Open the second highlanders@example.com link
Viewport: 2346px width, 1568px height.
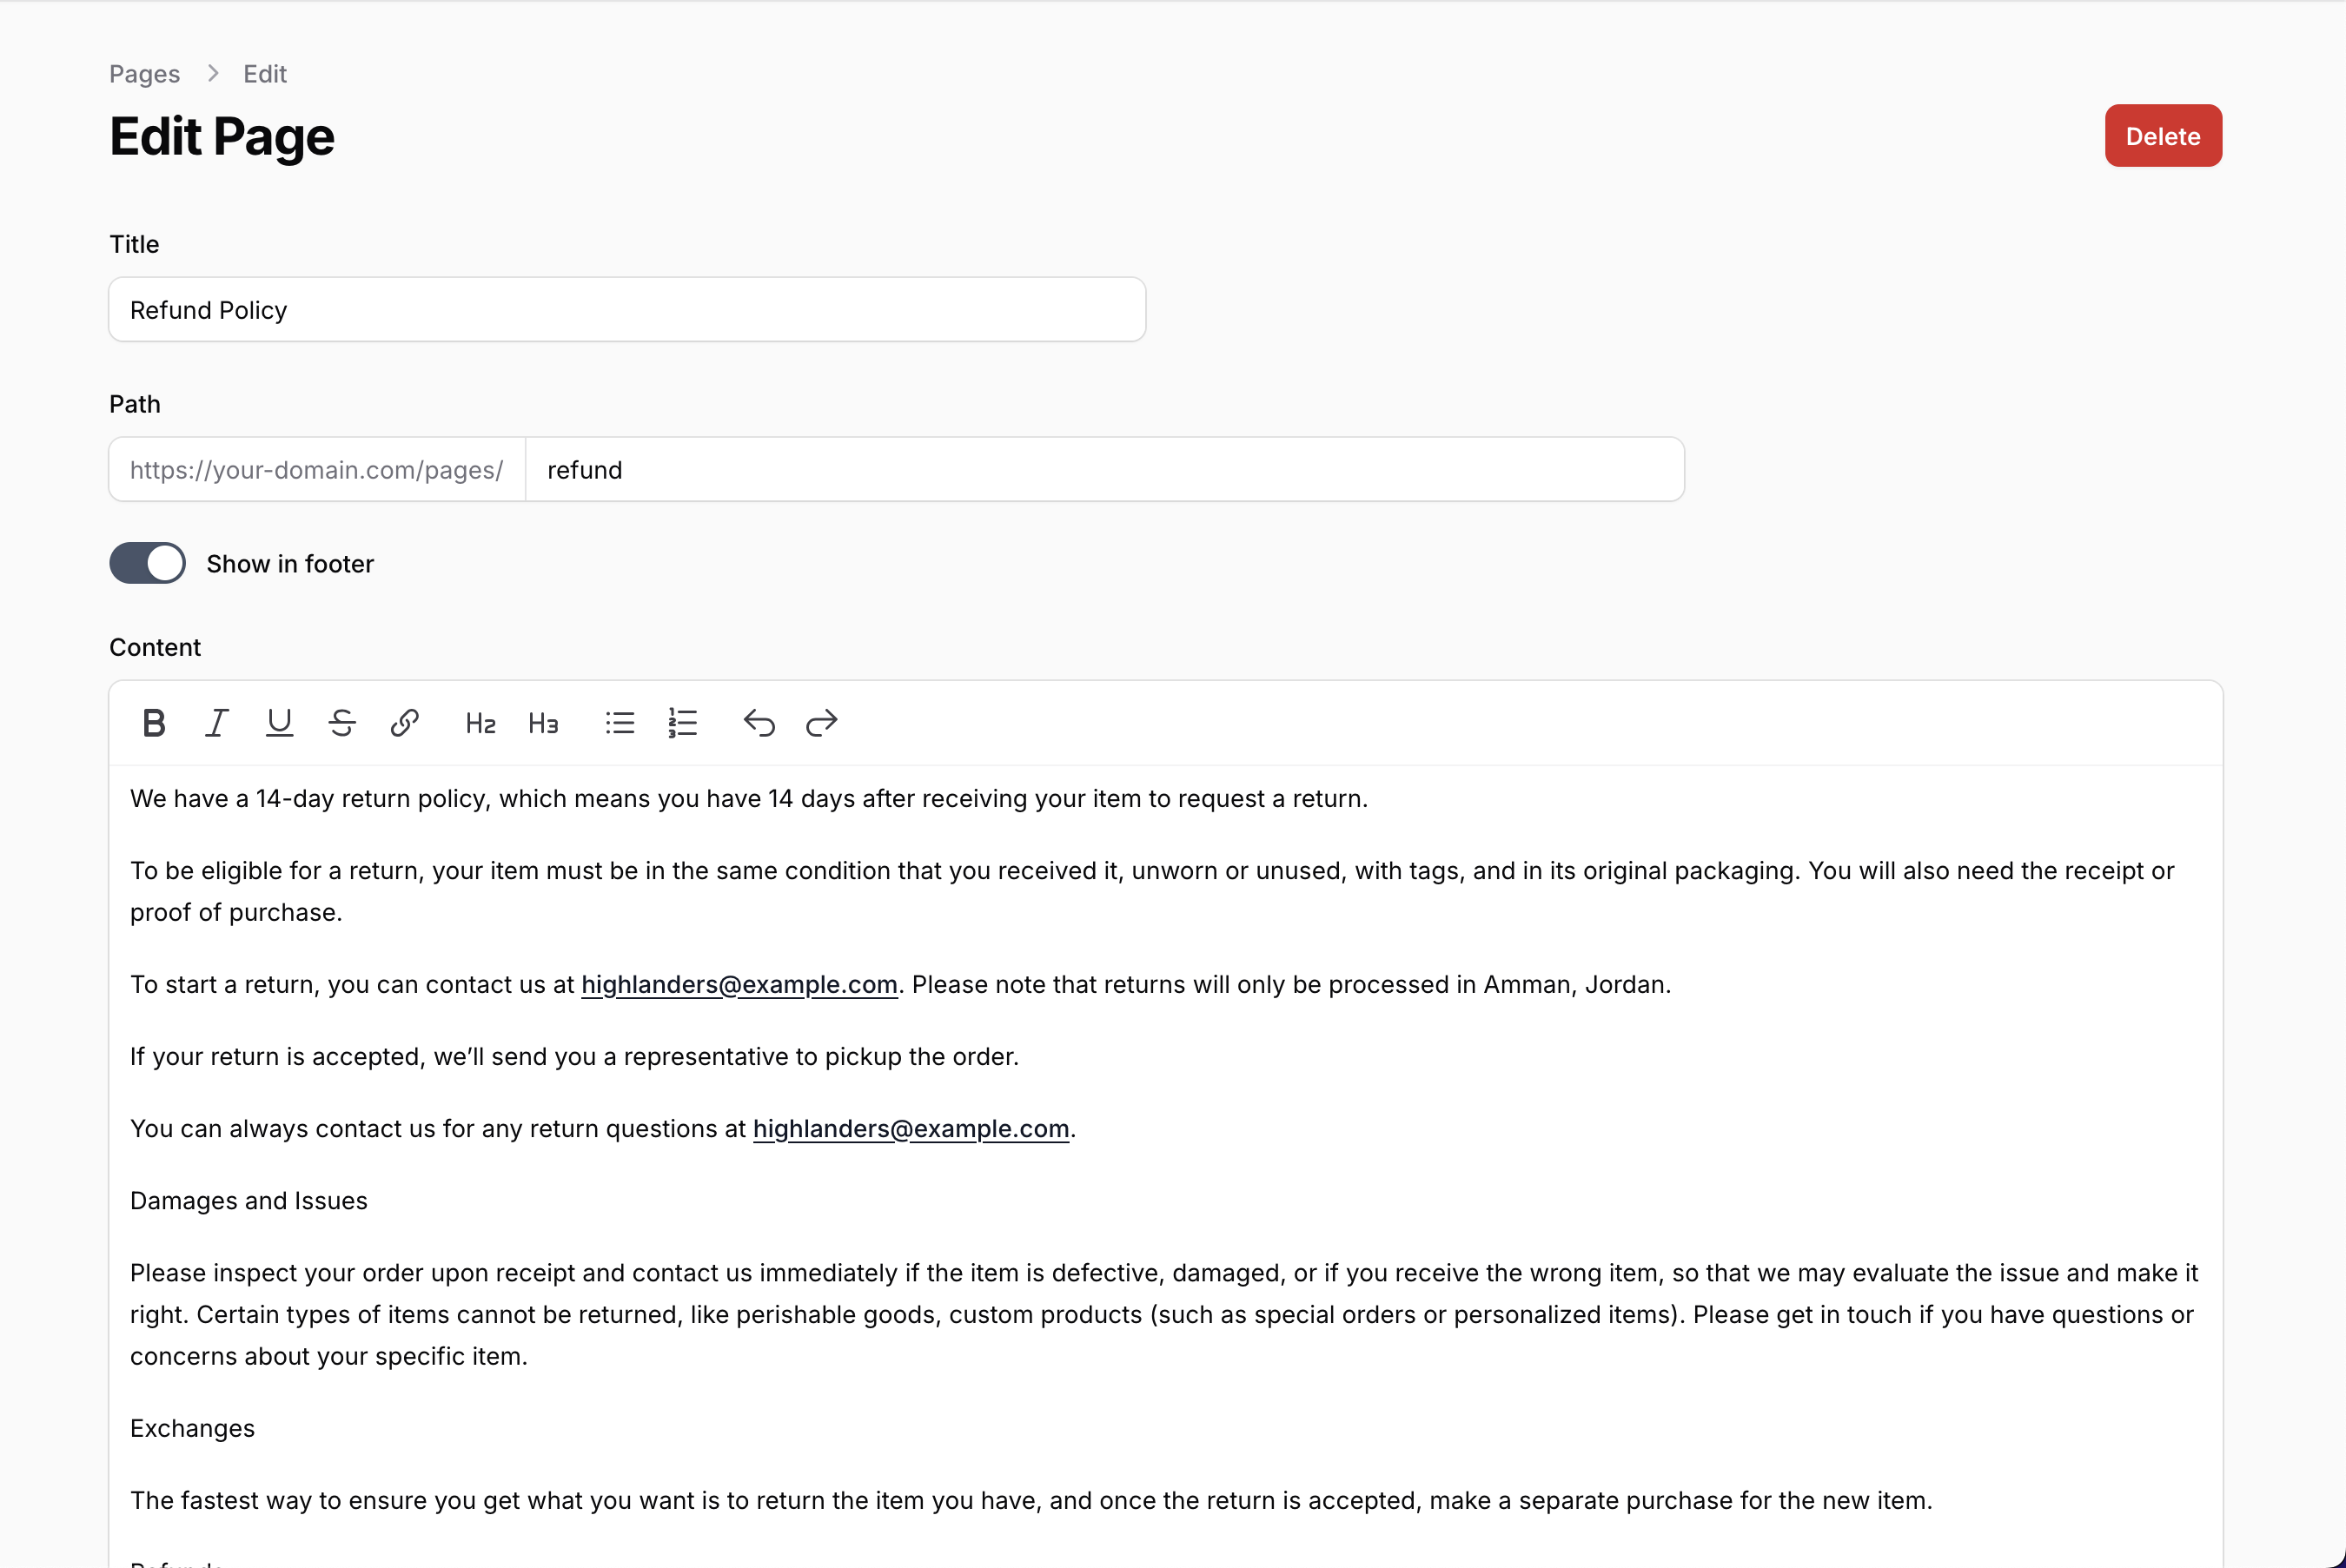coord(911,1129)
